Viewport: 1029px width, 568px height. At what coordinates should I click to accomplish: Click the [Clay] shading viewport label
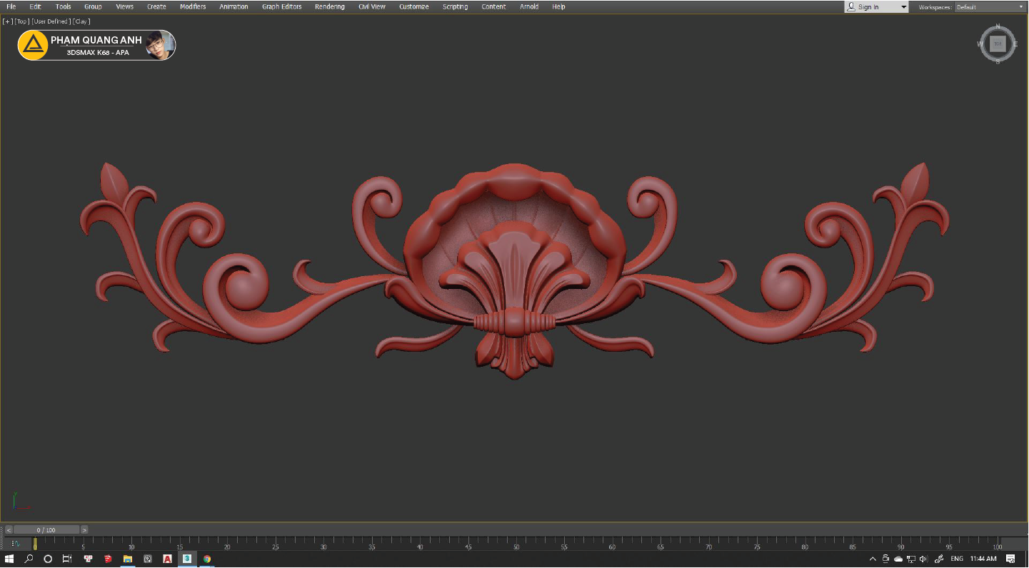[x=81, y=21]
